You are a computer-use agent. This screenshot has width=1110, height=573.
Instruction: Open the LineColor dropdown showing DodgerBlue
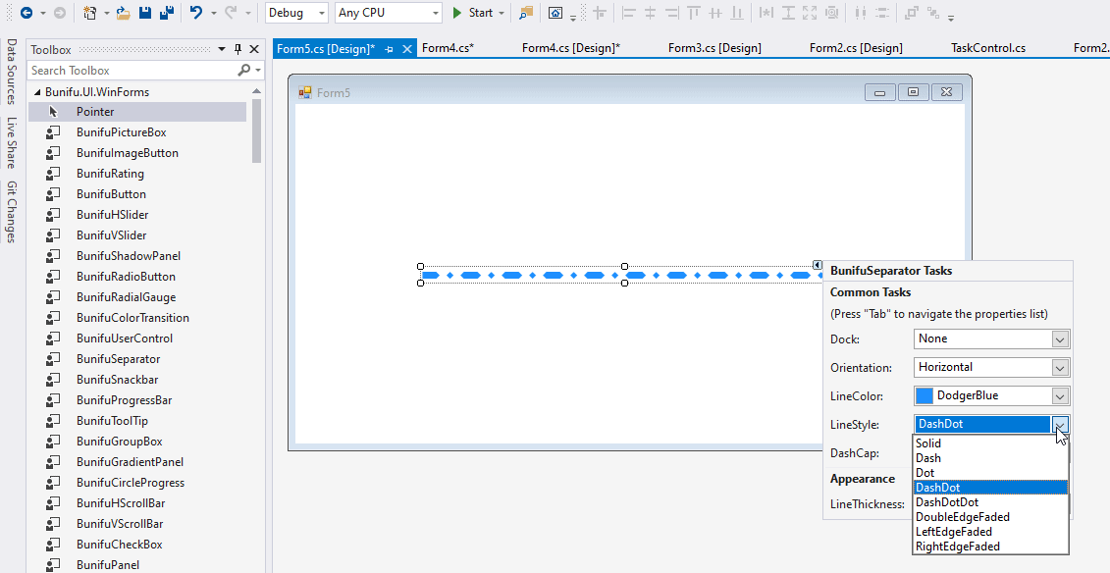[1060, 395]
